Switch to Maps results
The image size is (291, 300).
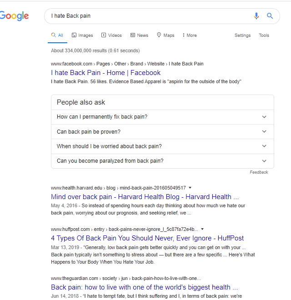[x=166, y=35]
